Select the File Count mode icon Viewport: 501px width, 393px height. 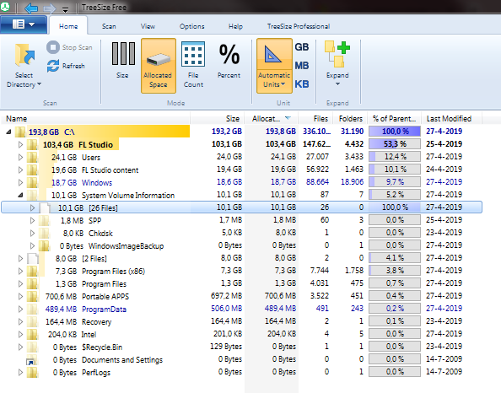pos(193,54)
